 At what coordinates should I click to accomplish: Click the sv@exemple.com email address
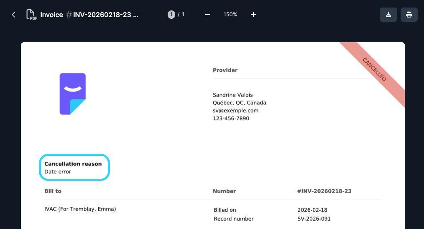click(x=235, y=111)
